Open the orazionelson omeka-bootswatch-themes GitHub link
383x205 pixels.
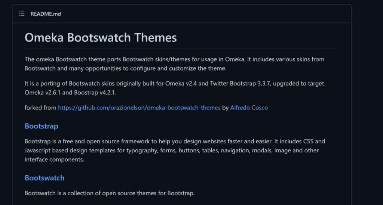[139, 108]
